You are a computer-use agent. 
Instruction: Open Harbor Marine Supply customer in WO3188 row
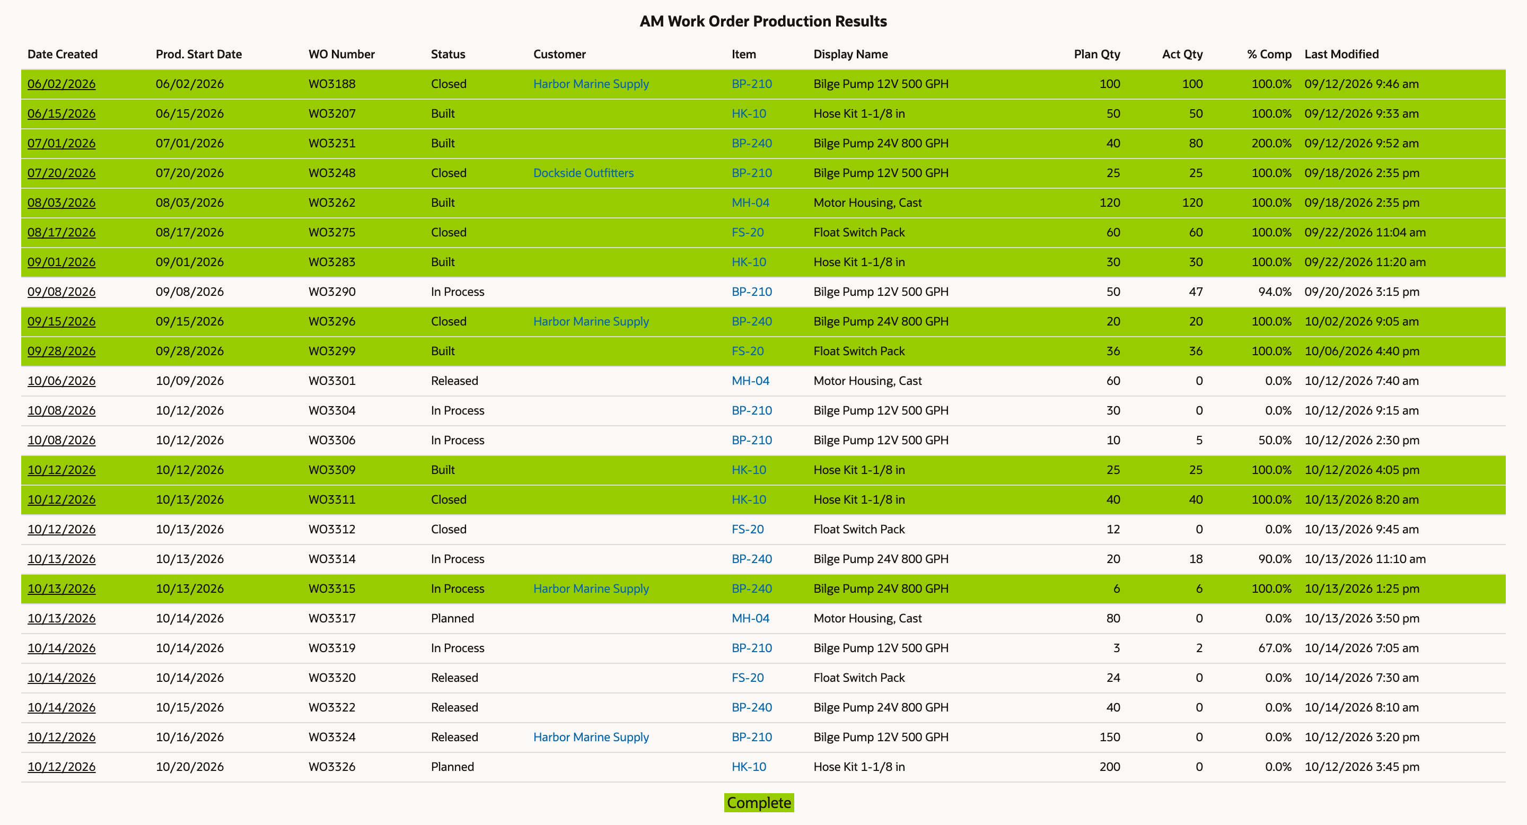point(591,84)
